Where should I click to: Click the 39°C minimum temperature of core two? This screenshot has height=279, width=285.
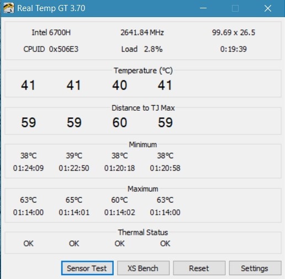tap(74, 156)
